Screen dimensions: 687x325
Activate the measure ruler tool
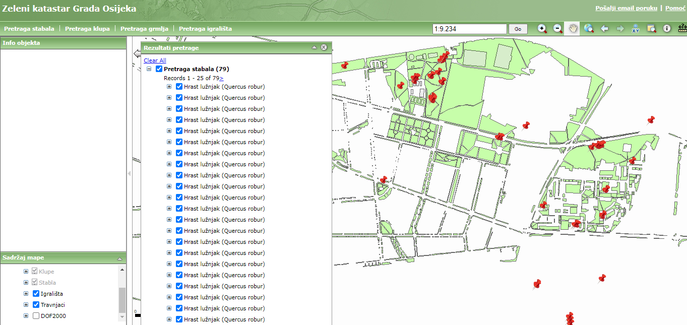[x=682, y=28]
